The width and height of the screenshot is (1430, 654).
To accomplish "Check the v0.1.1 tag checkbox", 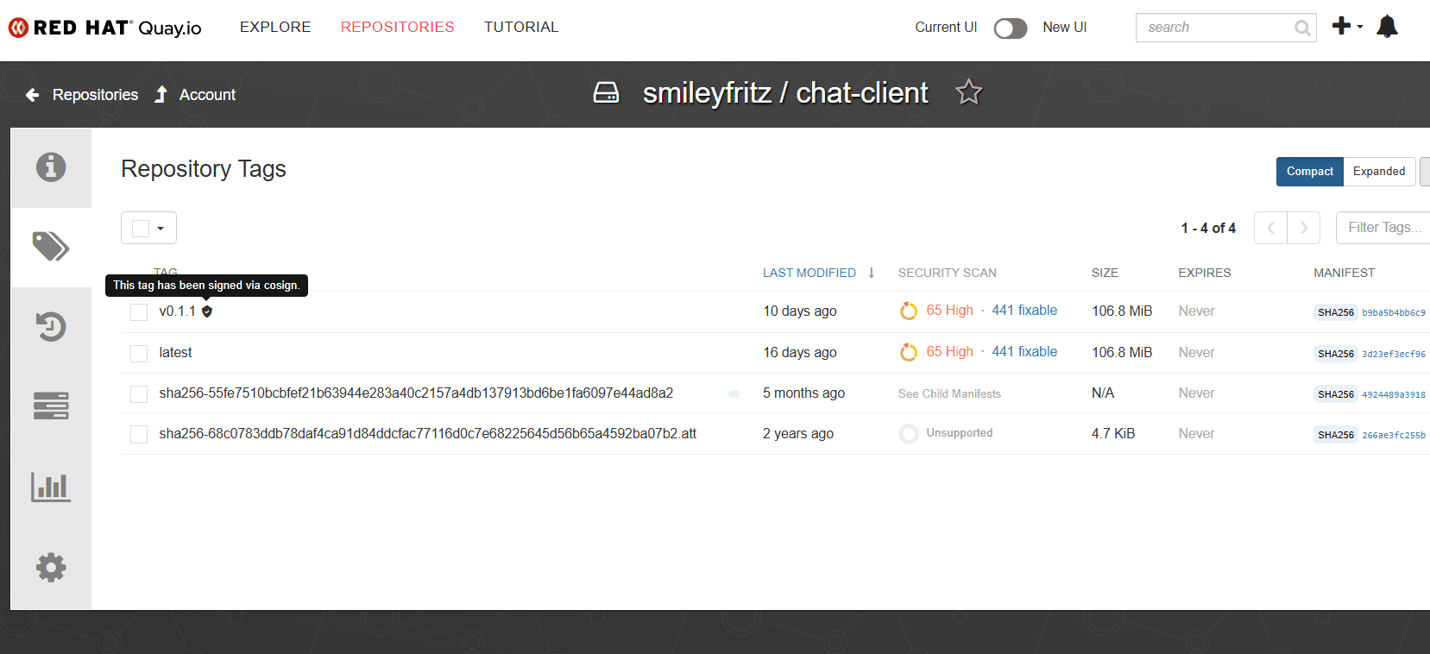I will (x=139, y=312).
